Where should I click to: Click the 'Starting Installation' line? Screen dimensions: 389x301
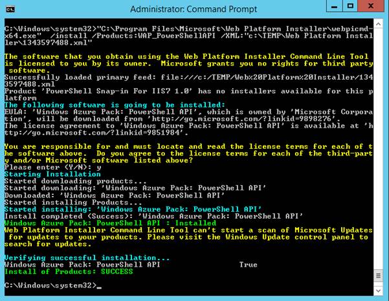click(52, 174)
